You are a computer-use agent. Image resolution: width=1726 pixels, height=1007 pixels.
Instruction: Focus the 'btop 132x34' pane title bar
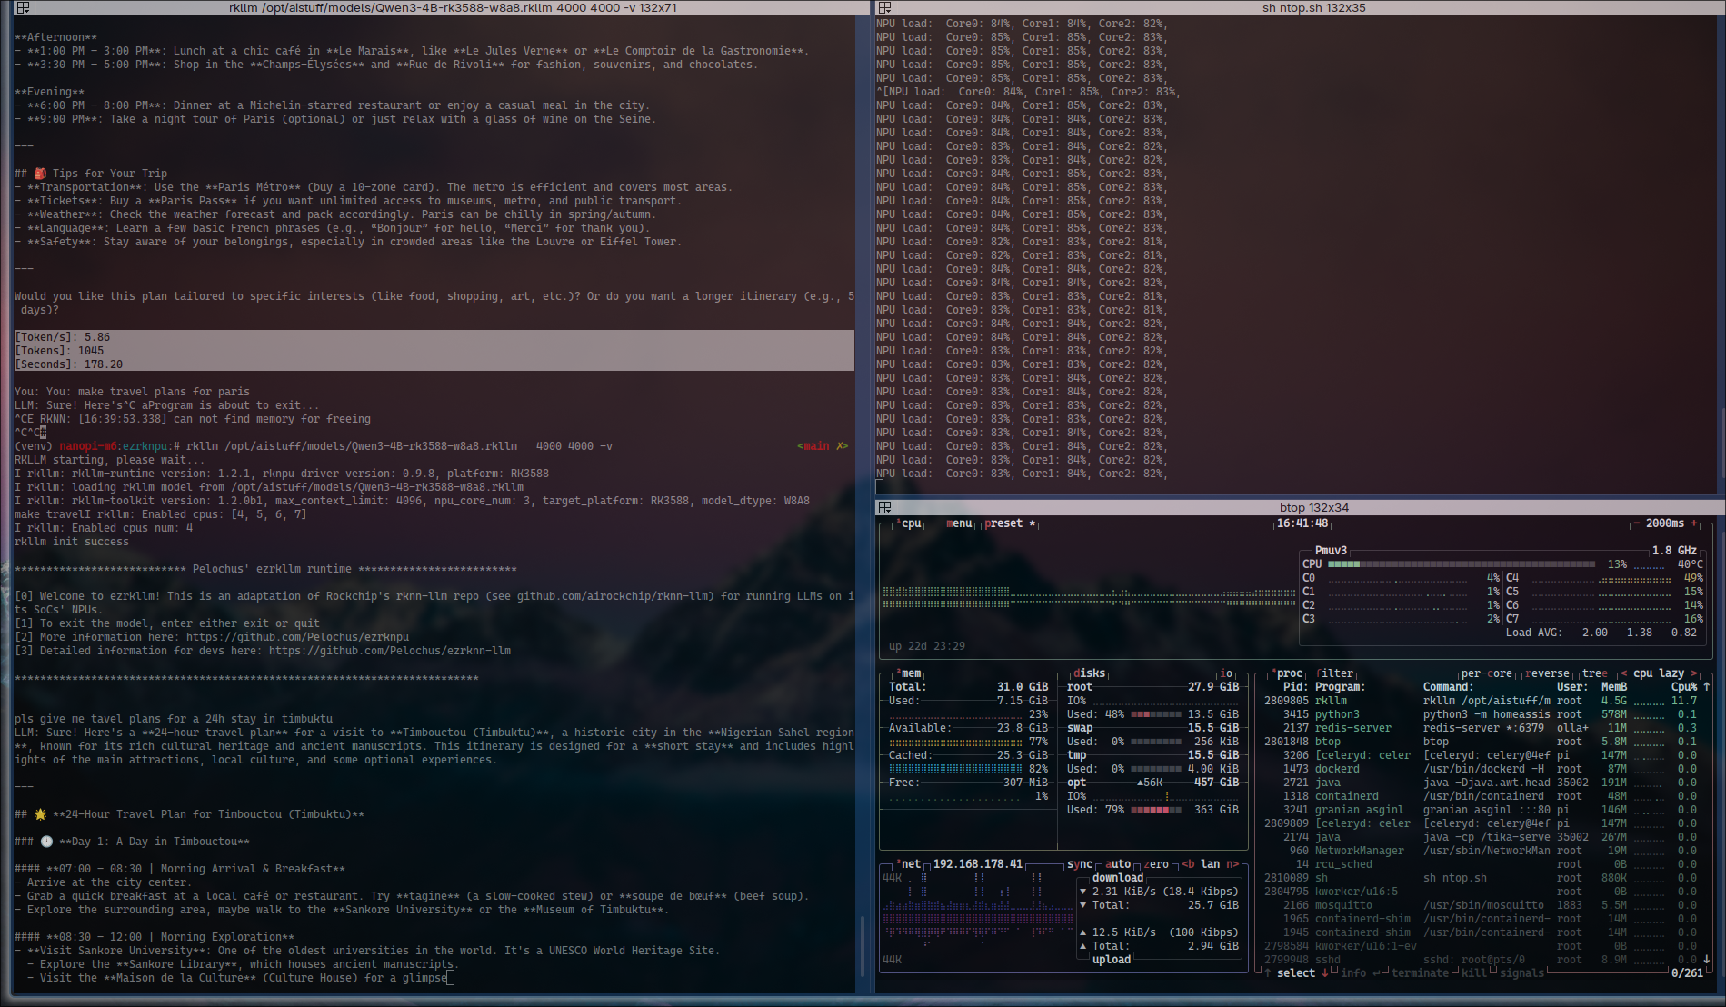click(1300, 507)
